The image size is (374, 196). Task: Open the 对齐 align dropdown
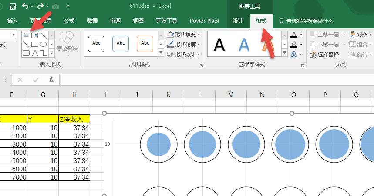(x=361, y=34)
